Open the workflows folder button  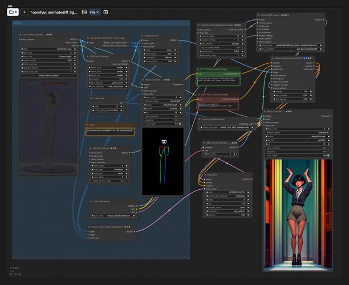point(13,12)
